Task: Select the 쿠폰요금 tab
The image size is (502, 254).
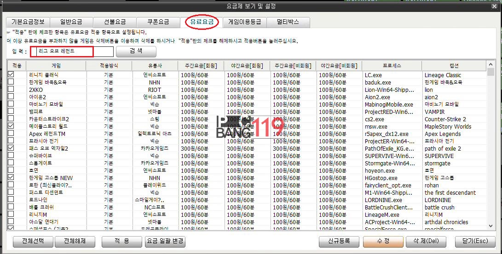Action: [158, 22]
